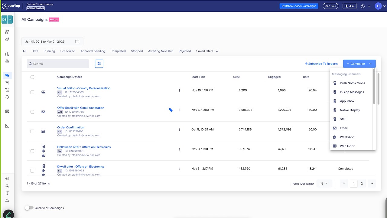Go to next page arrow in pagination
The height and width of the screenshot is (218, 387).
tap(372, 183)
